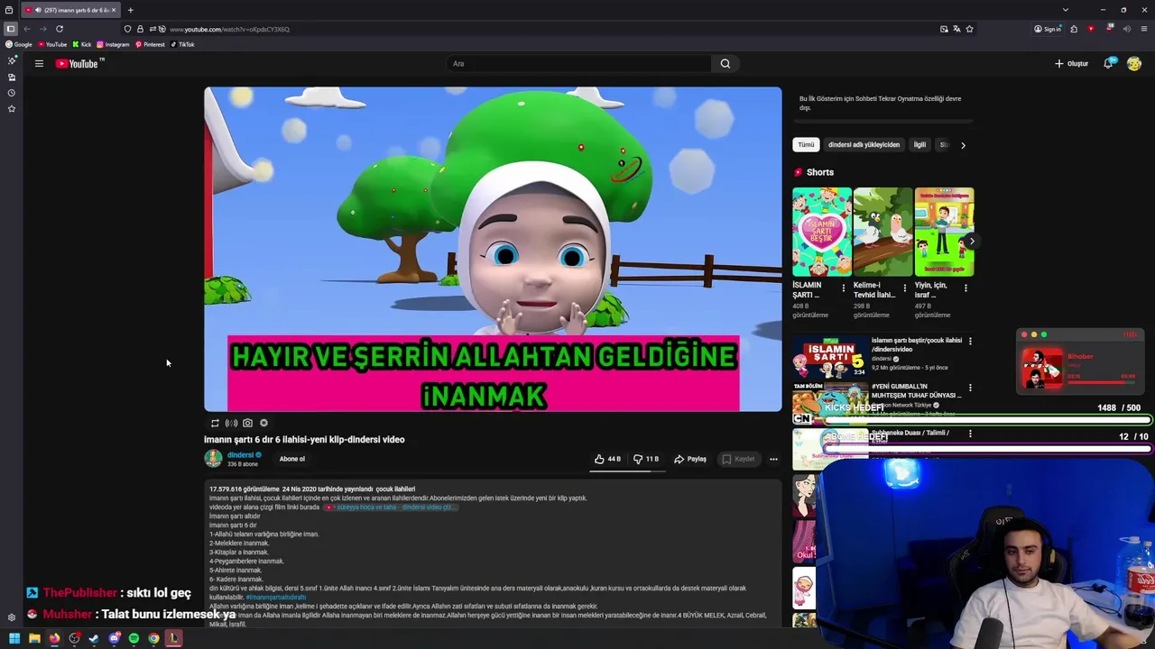
Task: Like the video with thumbs up
Action: pyautogui.click(x=606, y=459)
